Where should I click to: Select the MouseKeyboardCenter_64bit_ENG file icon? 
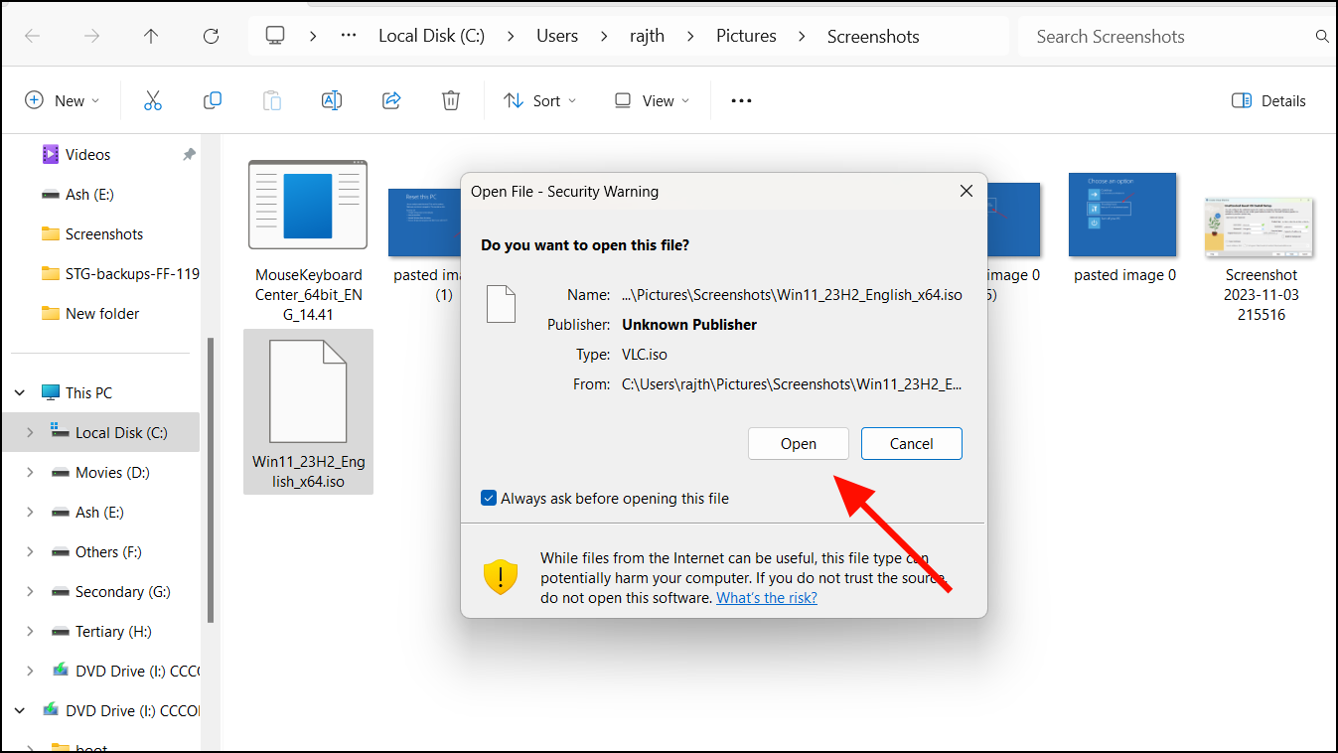click(x=308, y=205)
